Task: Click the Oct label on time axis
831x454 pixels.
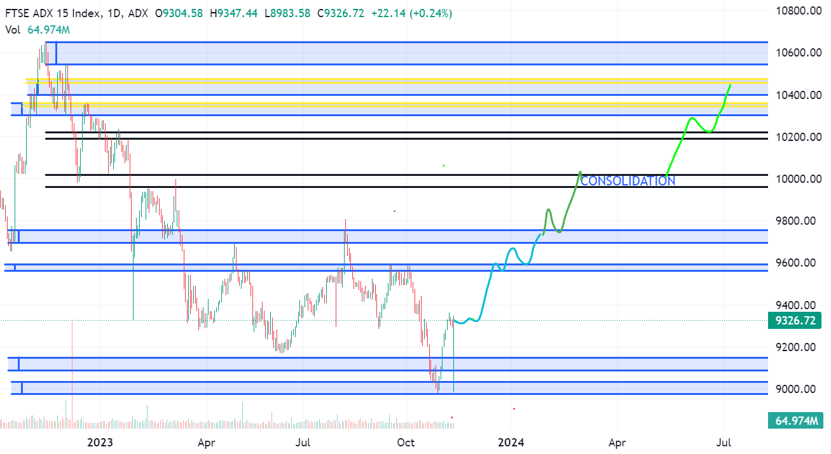Action: [405, 442]
